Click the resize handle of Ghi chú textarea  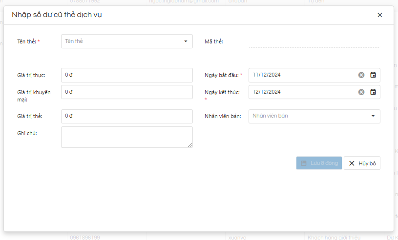point(190,145)
